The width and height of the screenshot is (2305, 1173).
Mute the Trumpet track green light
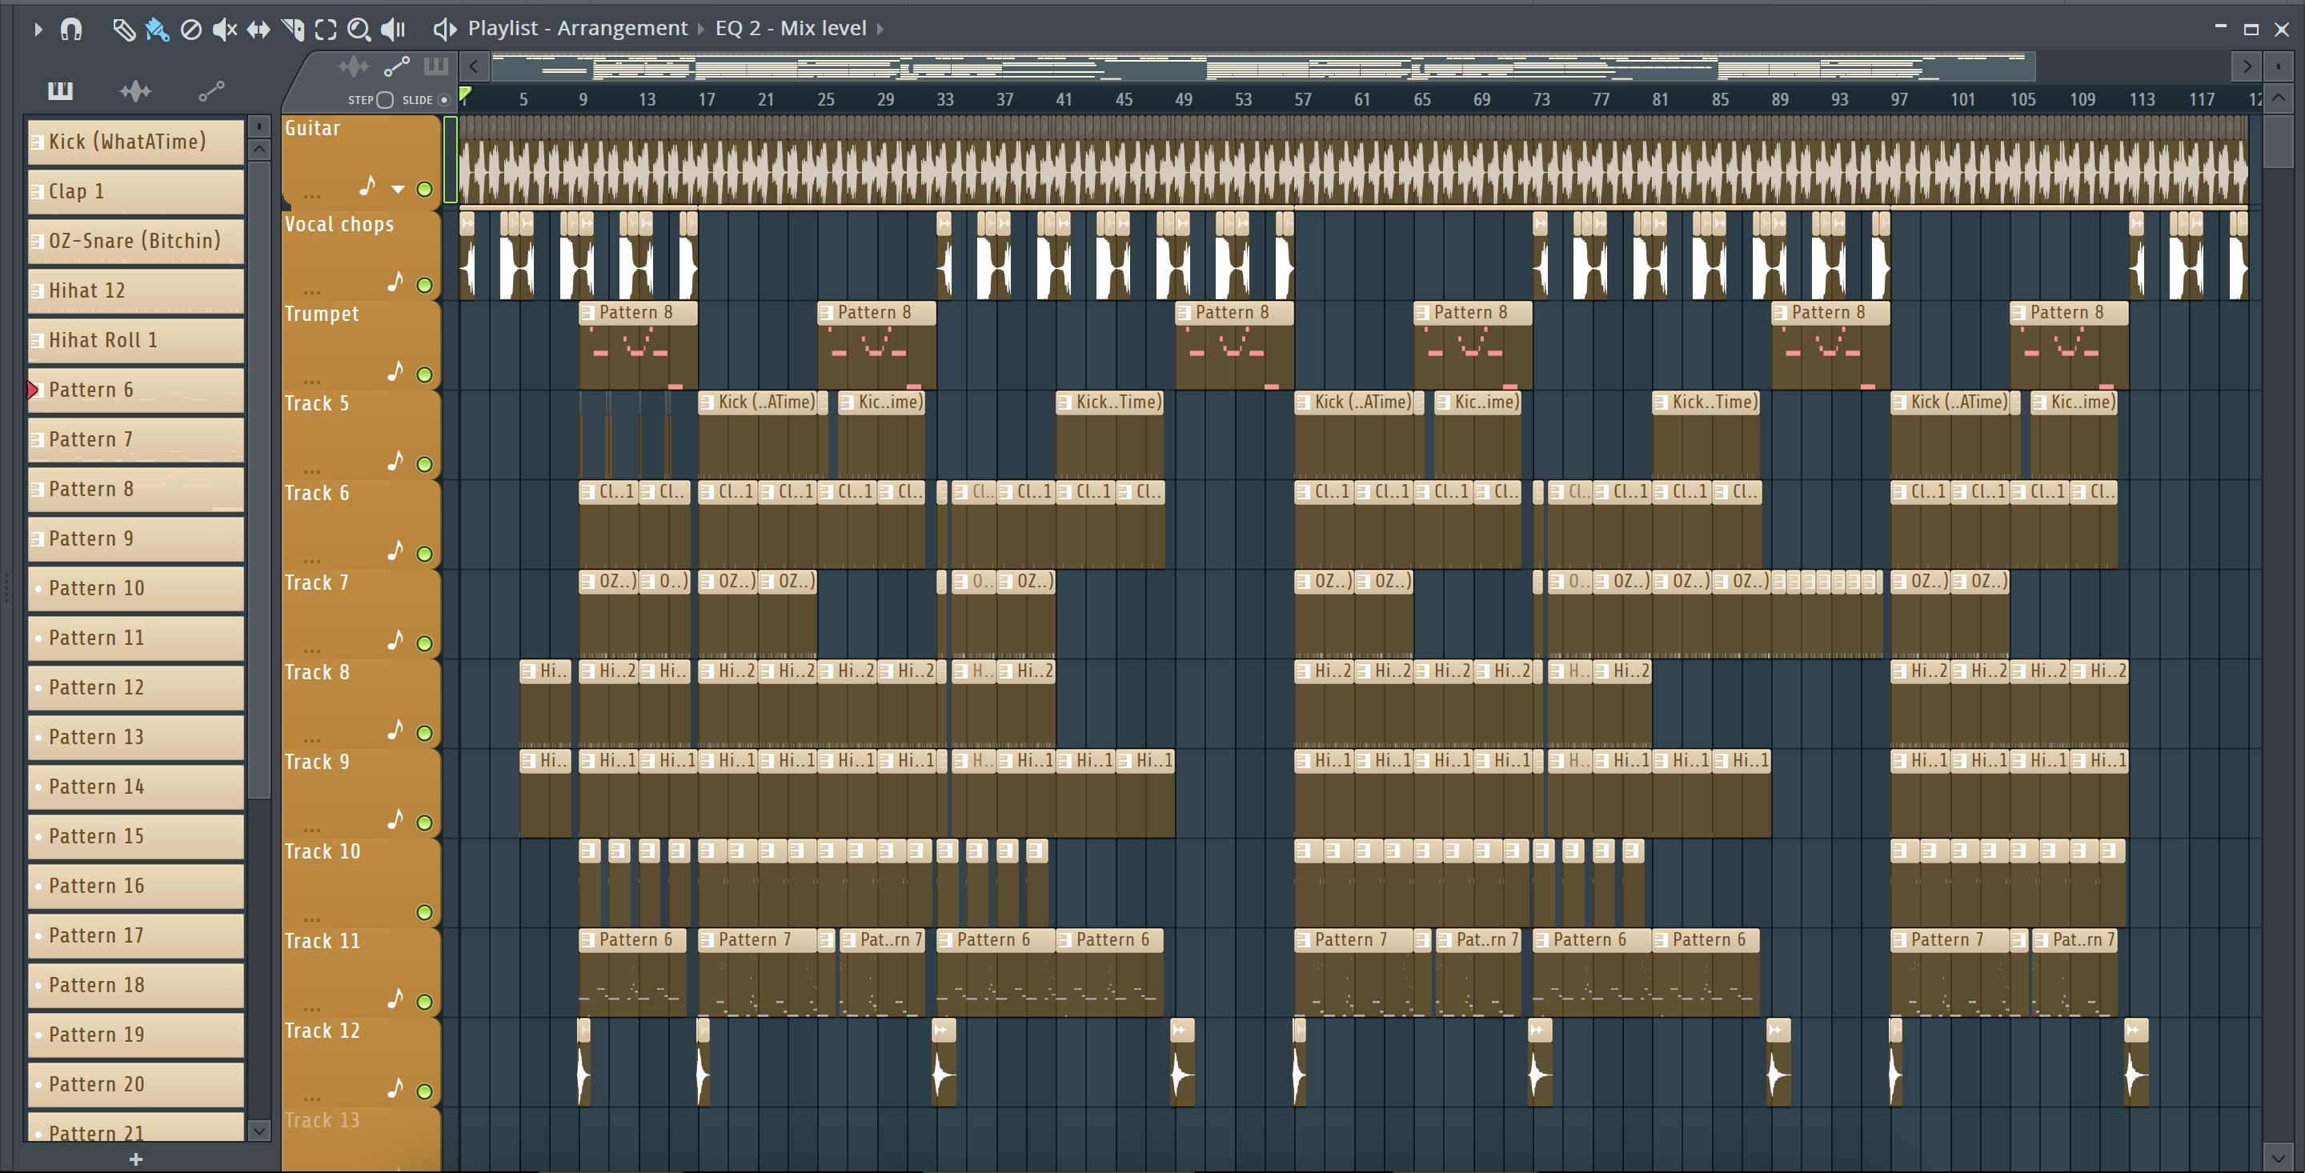coord(424,375)
